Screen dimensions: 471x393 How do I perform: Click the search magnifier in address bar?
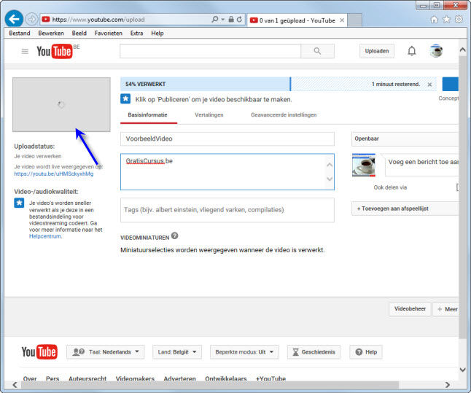(215, 19)
